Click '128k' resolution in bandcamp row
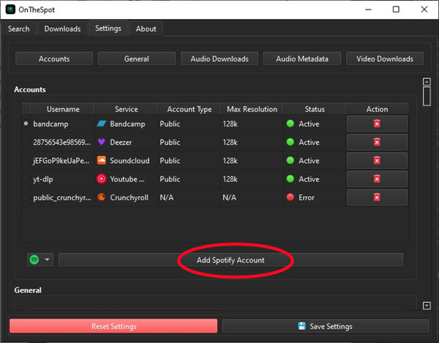Image resolution: width=439 pixels, height=343 pixels. click(x=230, y=124)
